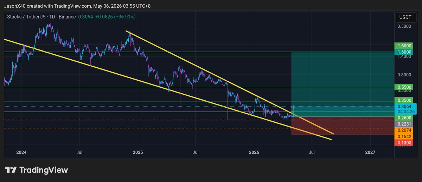Select the orange 0.2074 price label
The image size is (422, 182).
404,130
